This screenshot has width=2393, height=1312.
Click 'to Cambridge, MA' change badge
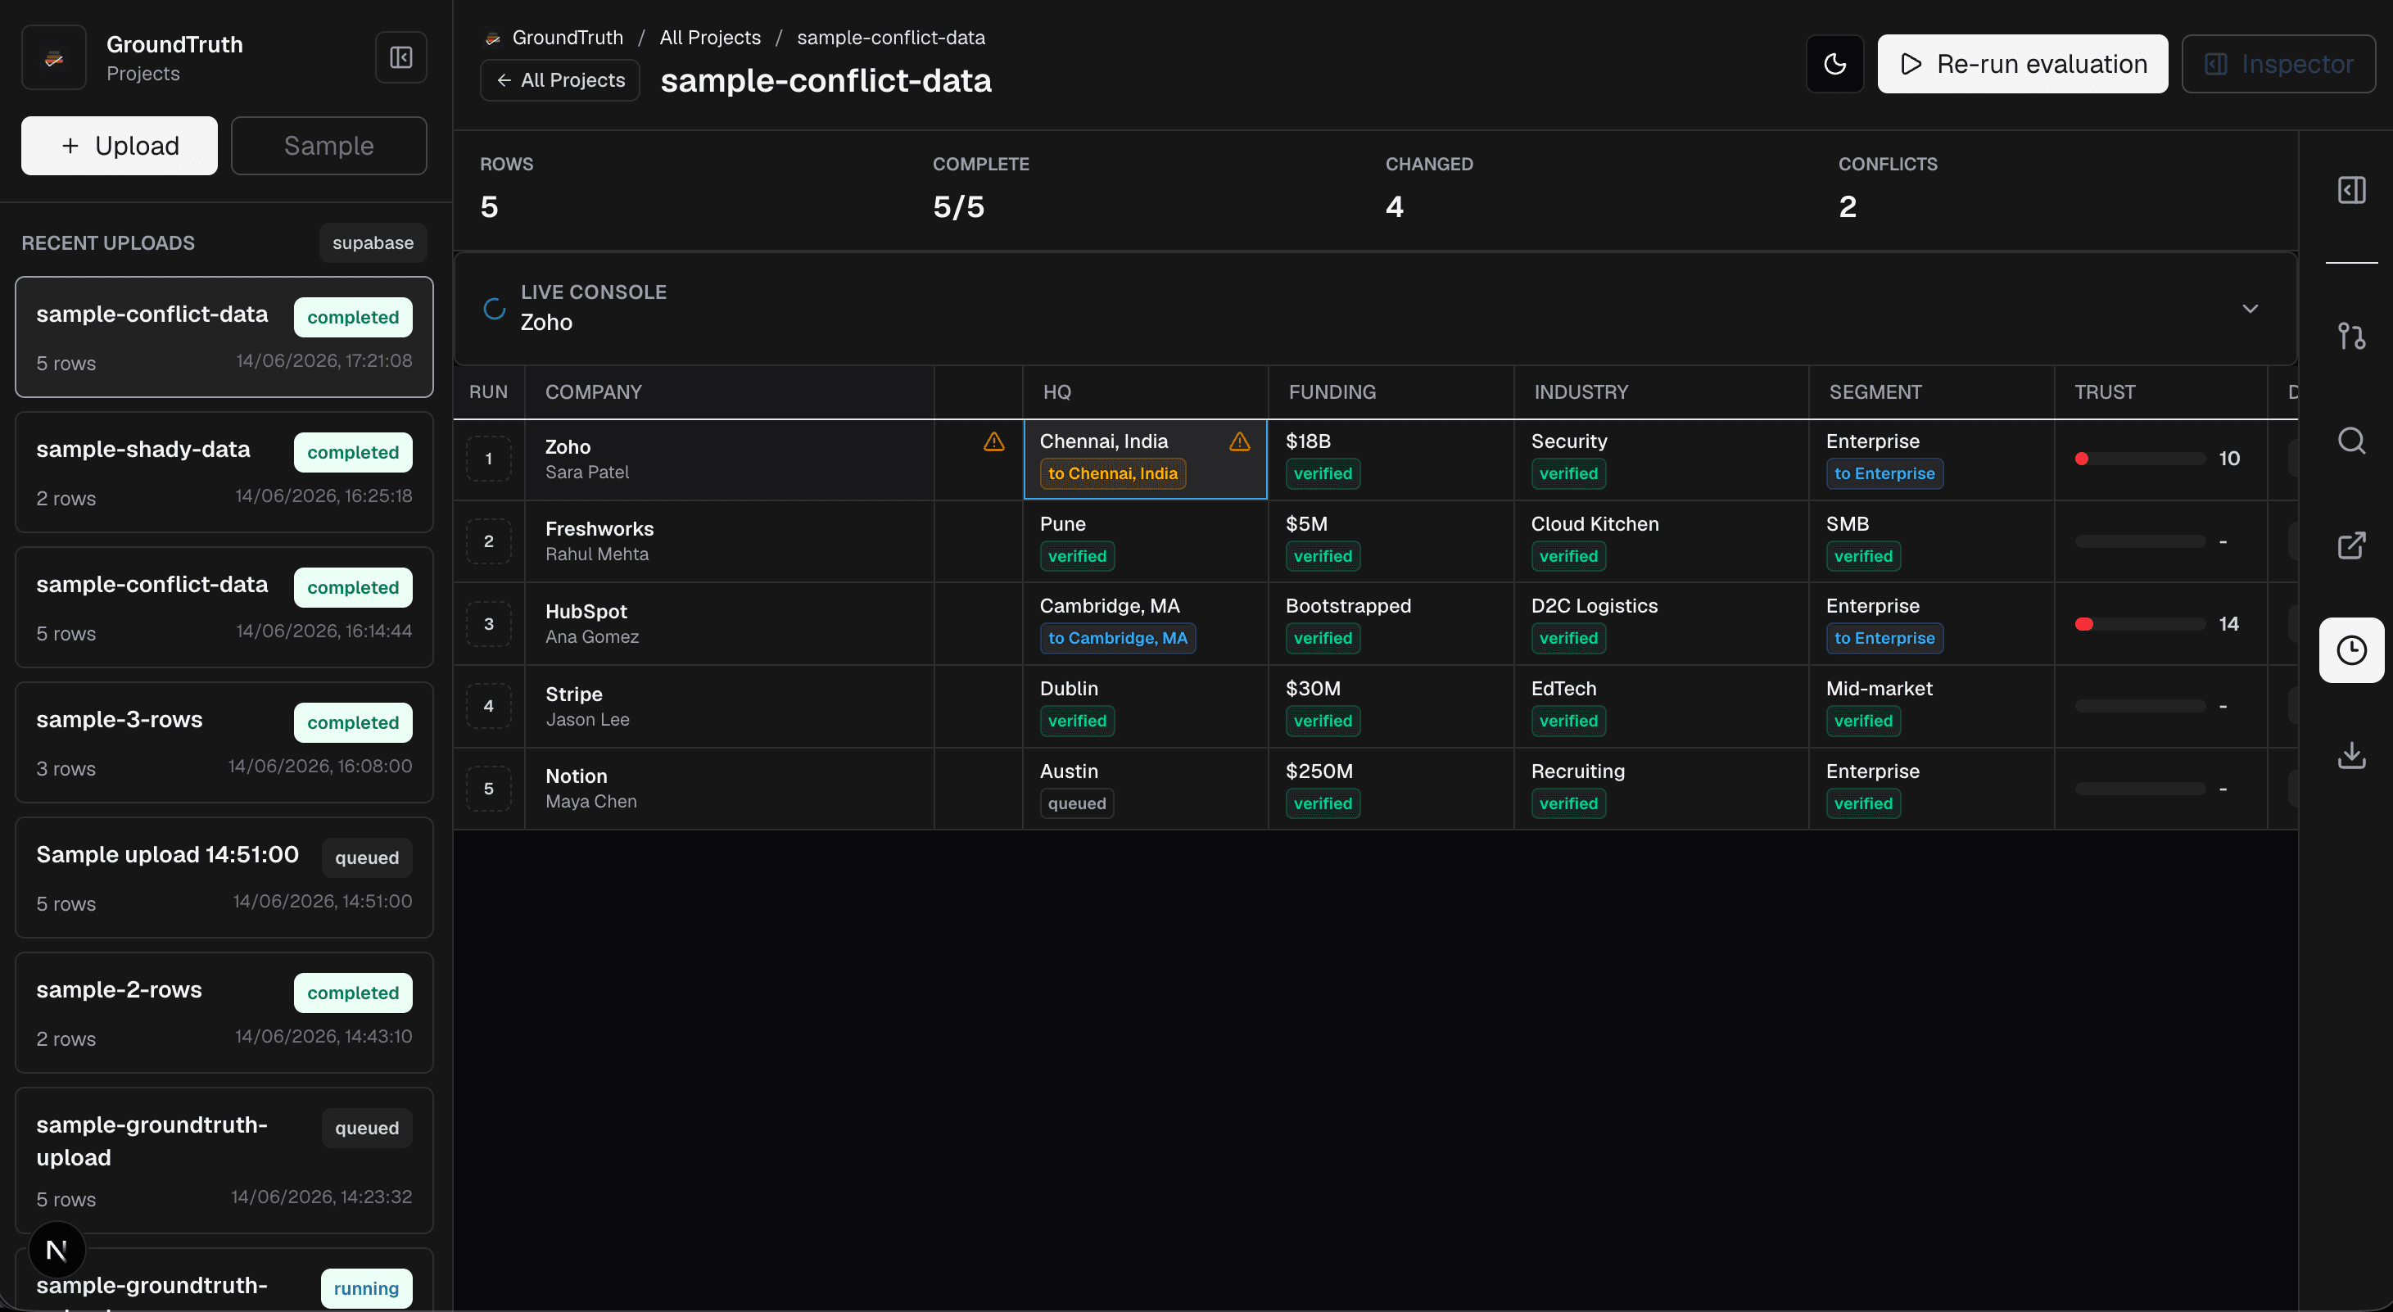tap(1116, 638)
